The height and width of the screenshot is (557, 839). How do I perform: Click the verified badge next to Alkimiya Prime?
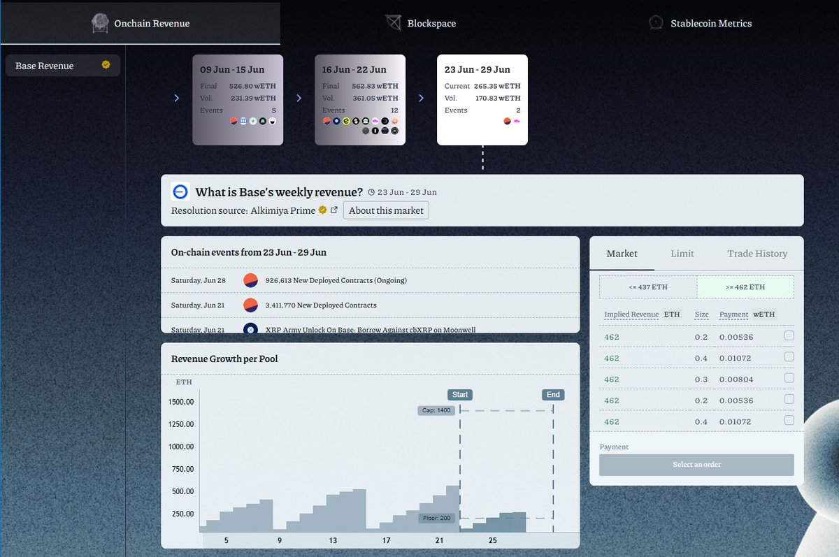point(322,209)
